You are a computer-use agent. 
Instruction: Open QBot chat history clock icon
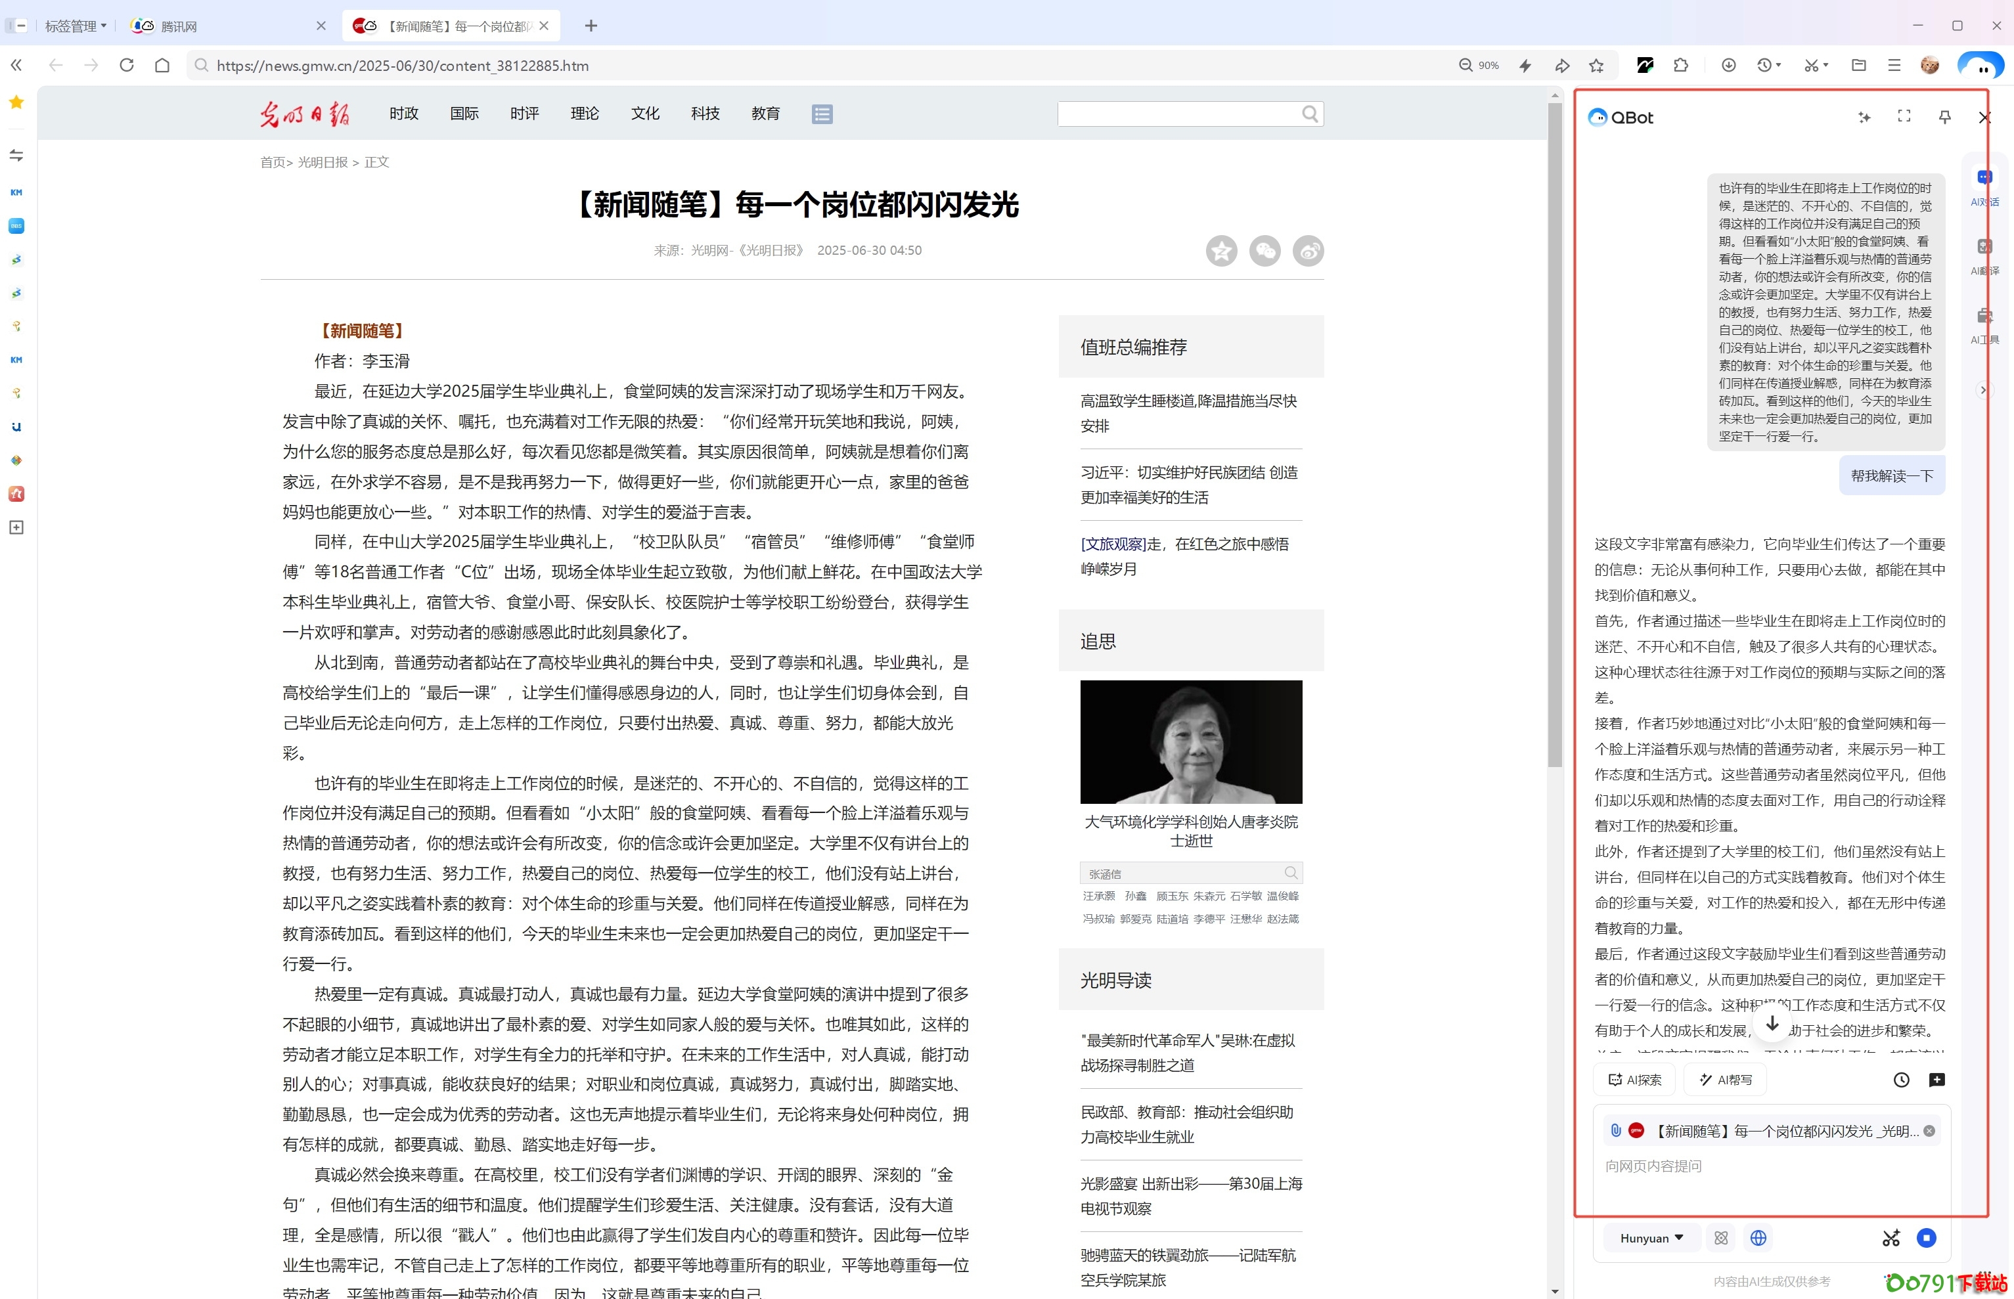[x=1901, y=1080]
